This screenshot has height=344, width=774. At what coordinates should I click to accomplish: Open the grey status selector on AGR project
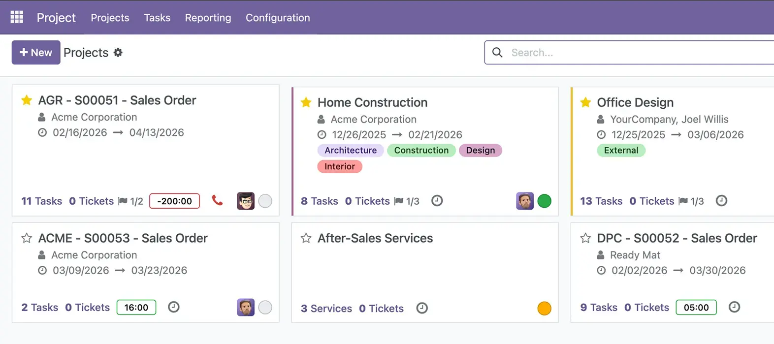(265, 201)
